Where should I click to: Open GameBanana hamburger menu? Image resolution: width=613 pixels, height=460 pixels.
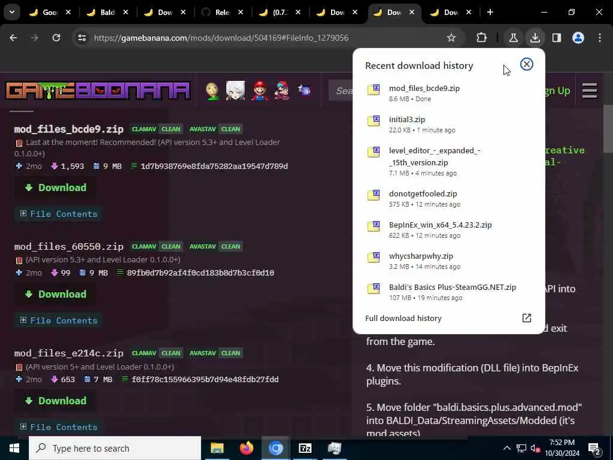click(x=590, y=91)
